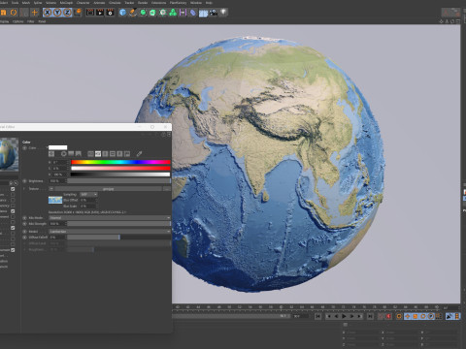Image resolution: width=466 pixels, height=349 pixels.
Task: Click the purple field icon
Action: tap(183, 13)
